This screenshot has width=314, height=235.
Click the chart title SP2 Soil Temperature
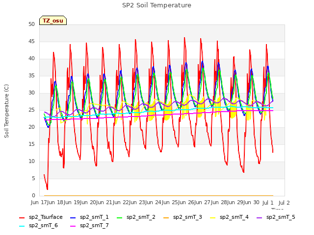coord(157,5)
